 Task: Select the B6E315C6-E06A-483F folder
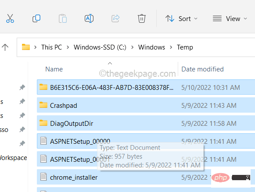146,87
